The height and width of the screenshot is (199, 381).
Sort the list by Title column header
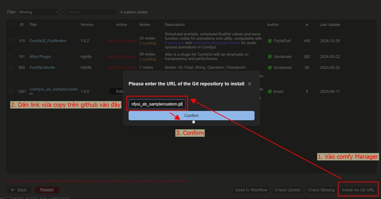[33, 25]
